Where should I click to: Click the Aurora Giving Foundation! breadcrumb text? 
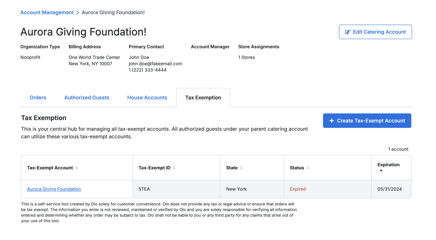tap(113, 13)
